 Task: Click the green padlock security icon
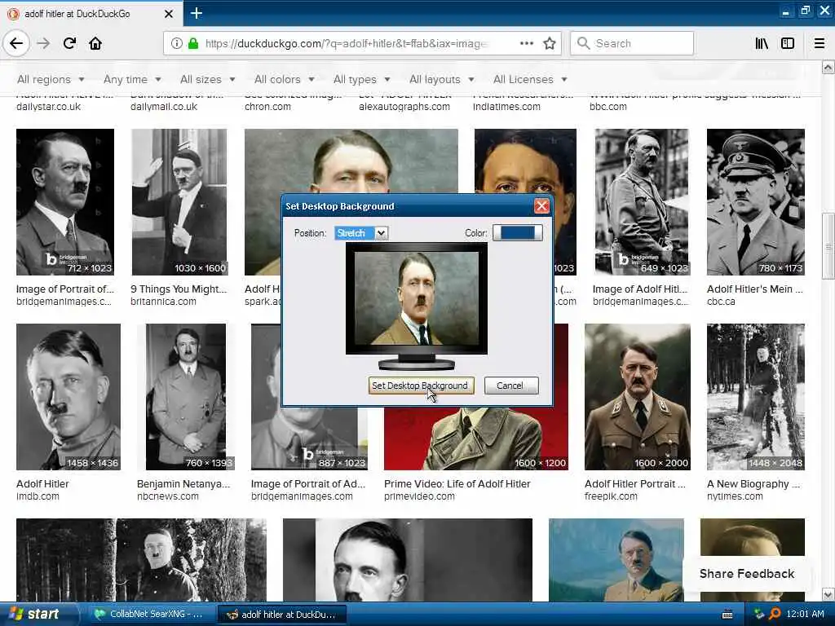(x=193, y=43)
